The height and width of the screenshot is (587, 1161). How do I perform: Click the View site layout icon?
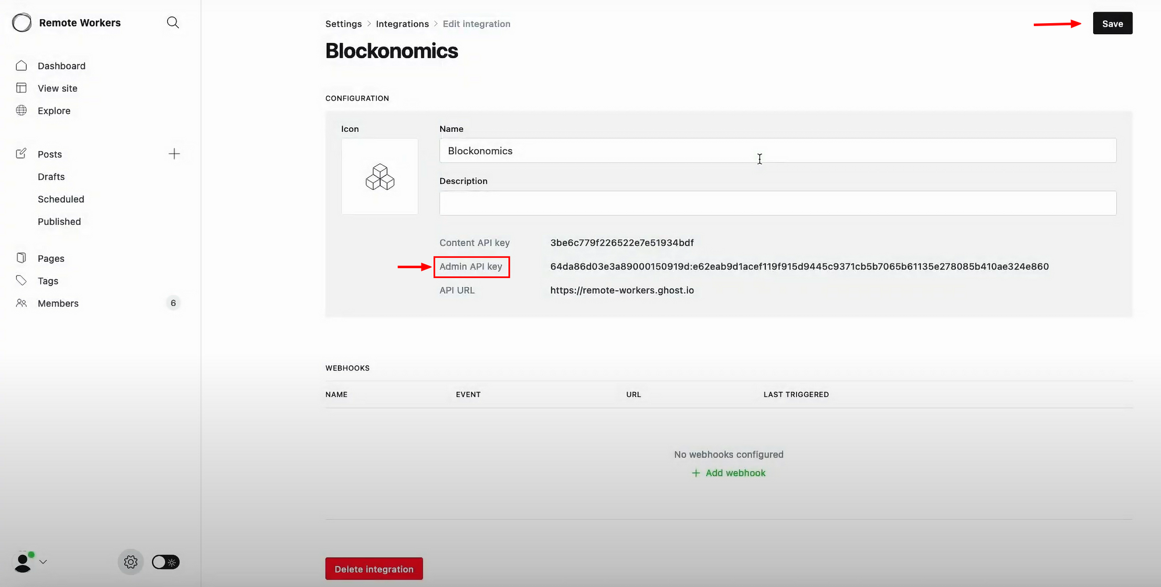(21, 88)
